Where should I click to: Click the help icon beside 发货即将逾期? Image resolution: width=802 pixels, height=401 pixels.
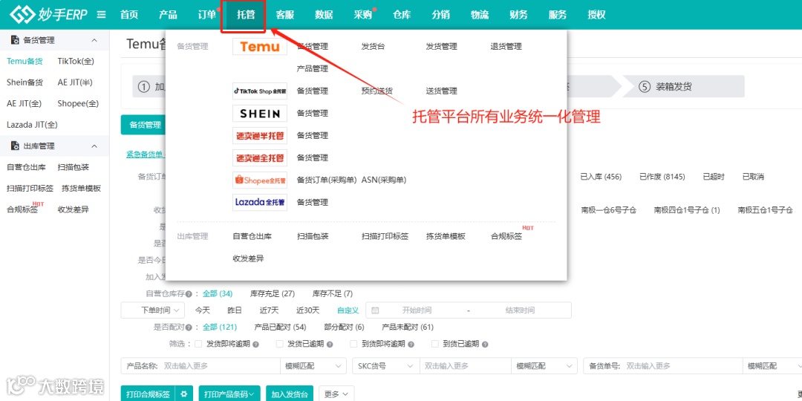255,345
